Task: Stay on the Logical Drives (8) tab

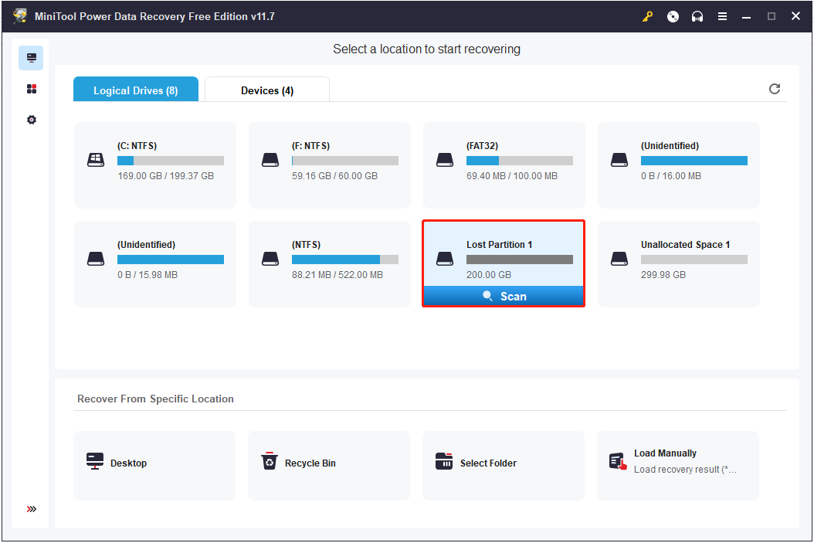Action: pos(135,90)
